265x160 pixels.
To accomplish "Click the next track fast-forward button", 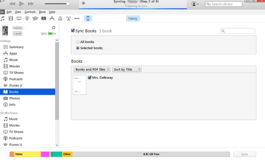I will (30, 4).
